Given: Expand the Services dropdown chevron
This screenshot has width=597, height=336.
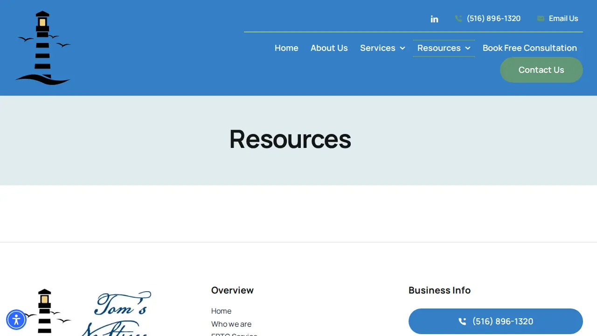Looking at the screenshot, I should [x=403, y=48].
